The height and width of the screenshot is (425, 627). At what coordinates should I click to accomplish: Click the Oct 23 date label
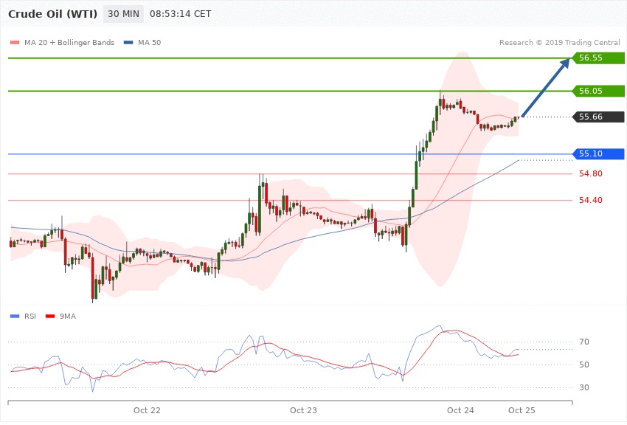(303, 410)
